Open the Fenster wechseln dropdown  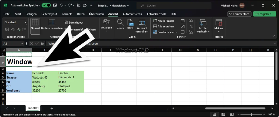[x=203, y=26]
